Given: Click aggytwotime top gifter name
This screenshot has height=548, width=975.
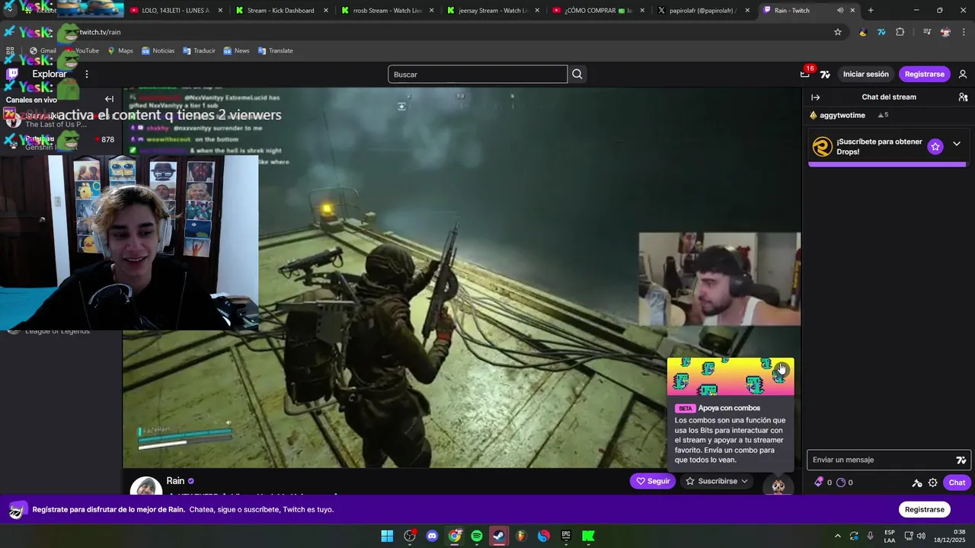Looking at the screenshot, I should click(842, 115).
